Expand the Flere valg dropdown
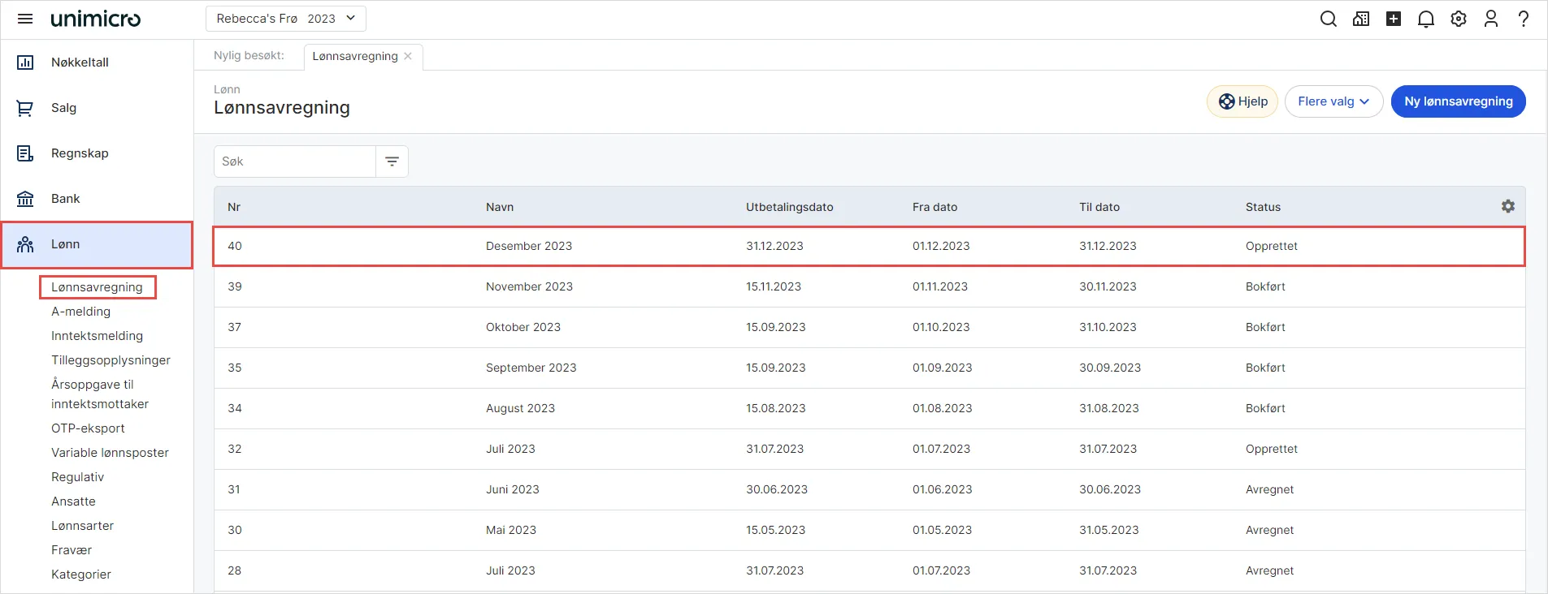Screen dimensions: 1548x594 coord(1333,101)
